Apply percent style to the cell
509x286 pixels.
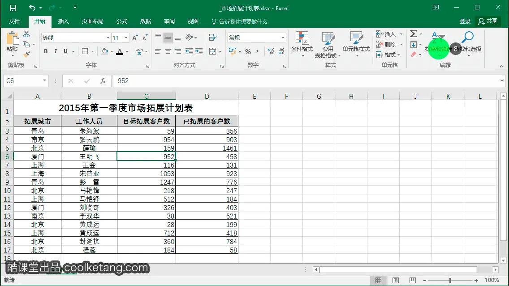point(248,51)
